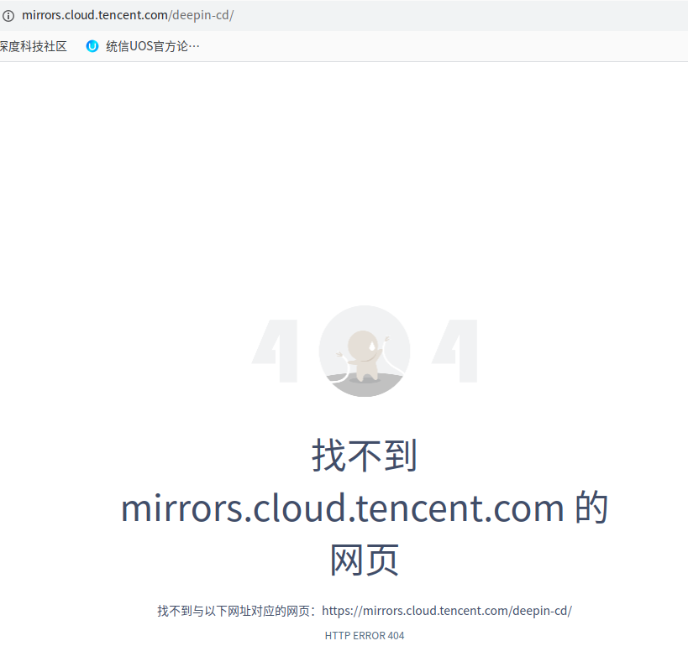Open the 统信UOS官方论… bookmark
The image size is (688, 646).
(143, 46)
